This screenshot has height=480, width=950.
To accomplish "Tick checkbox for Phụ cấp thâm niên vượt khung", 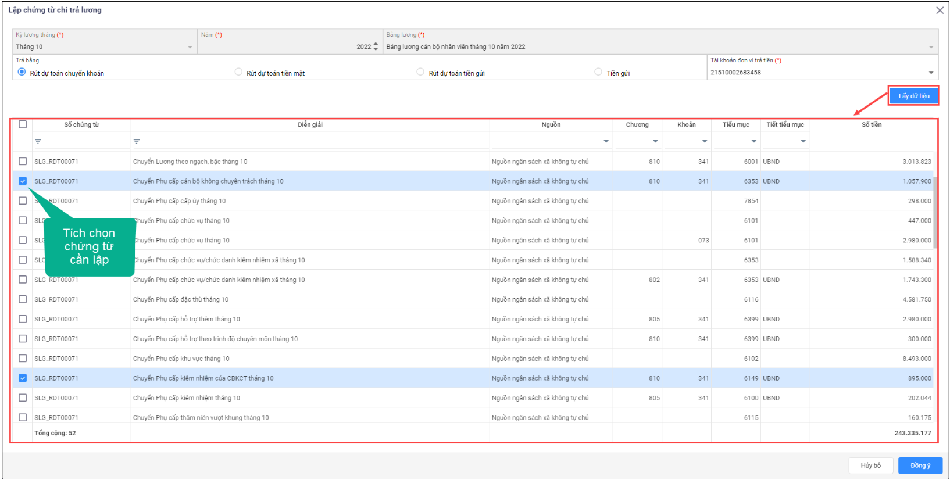I will click(23, 417).
